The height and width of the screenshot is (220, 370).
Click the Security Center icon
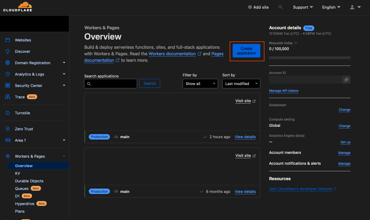[x=8, y=86]
